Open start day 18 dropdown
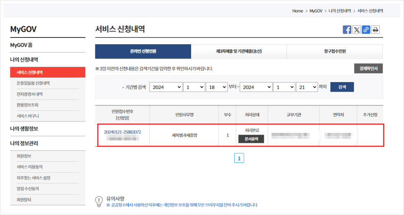Screen dimensions: 404x215 pyautogui.click(x=217, y=87)
